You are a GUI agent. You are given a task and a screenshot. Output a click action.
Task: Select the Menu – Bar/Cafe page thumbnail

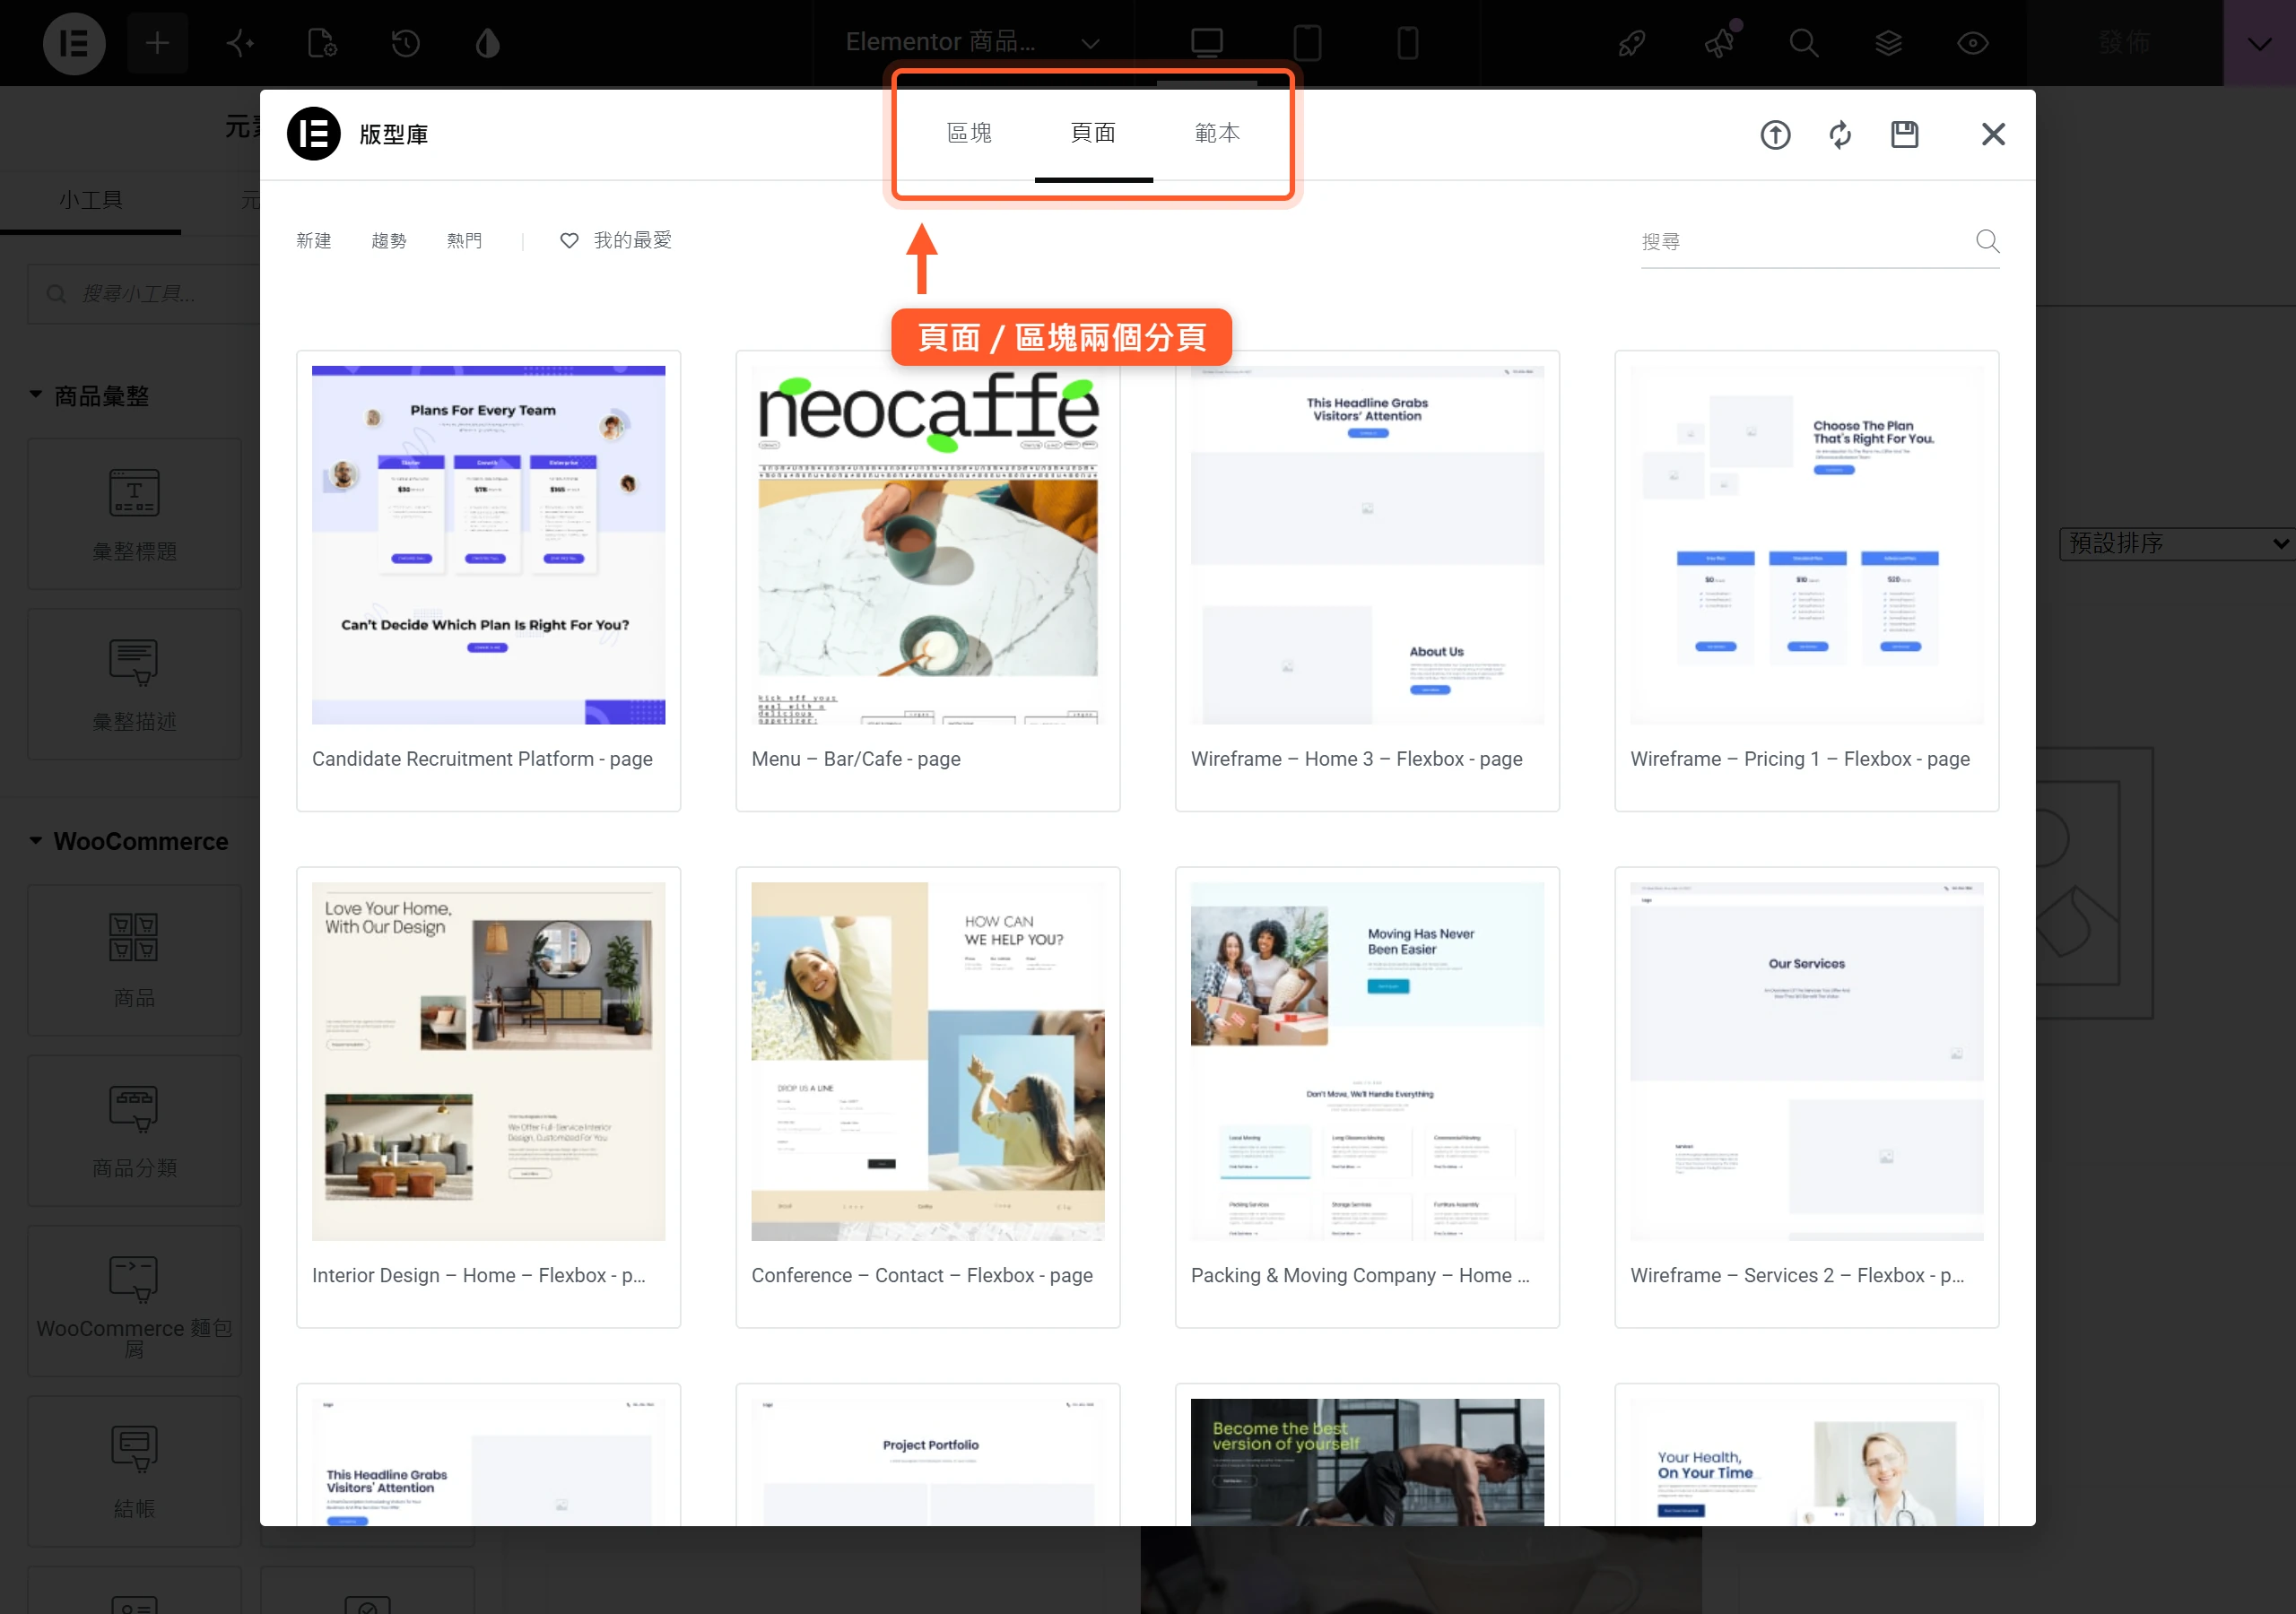click(x=928, y=545)
